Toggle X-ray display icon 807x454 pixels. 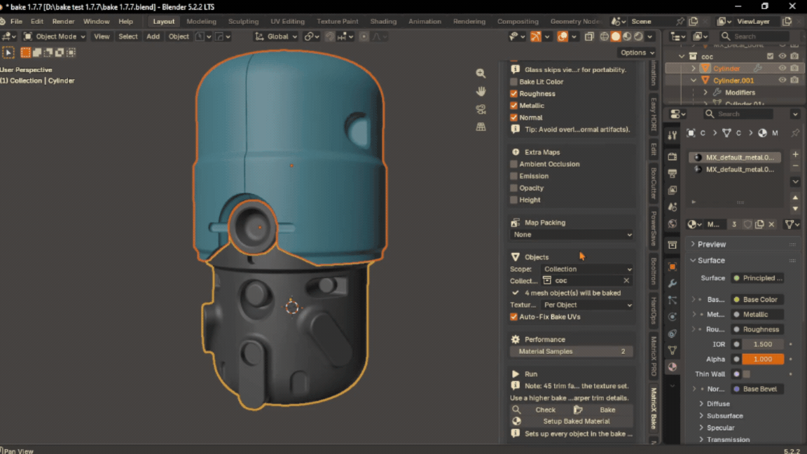pos(589,36)
